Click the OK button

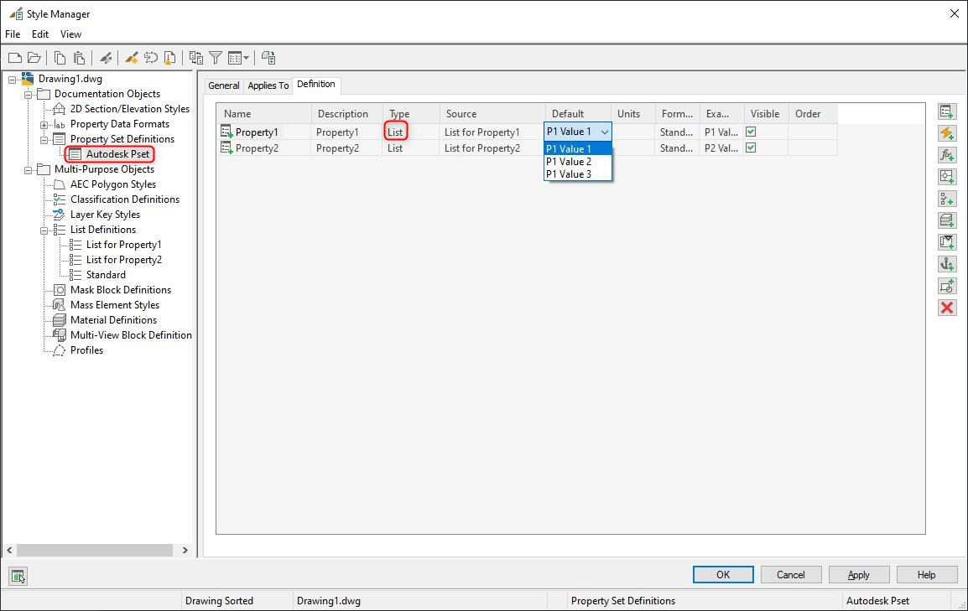coord(723,575)
